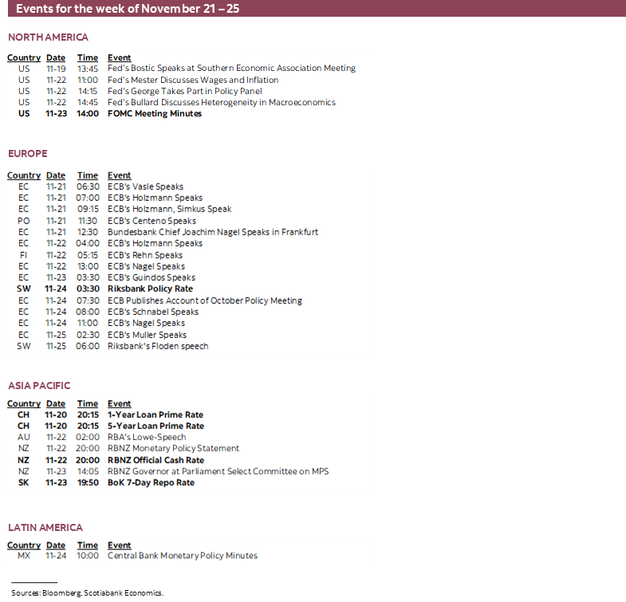The width and height of the screenshot is (626, 602).
Task: Click 'Fed's Bullard Discusses Heterogeneity in Macroeconomics'
Action: tap(222, 102)
